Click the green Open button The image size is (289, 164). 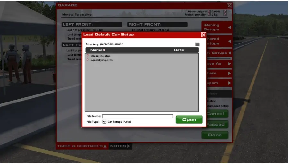click(189, 119)
